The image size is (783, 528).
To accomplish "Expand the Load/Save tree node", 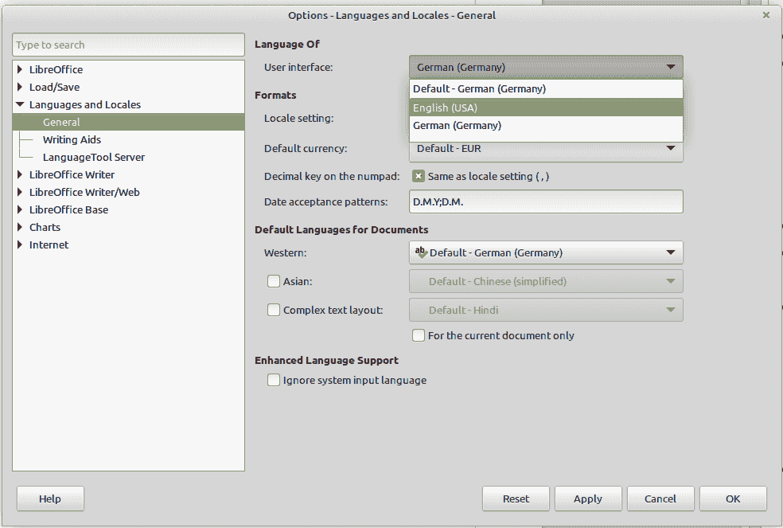I will pyautogui.click(x=20, y=87).
